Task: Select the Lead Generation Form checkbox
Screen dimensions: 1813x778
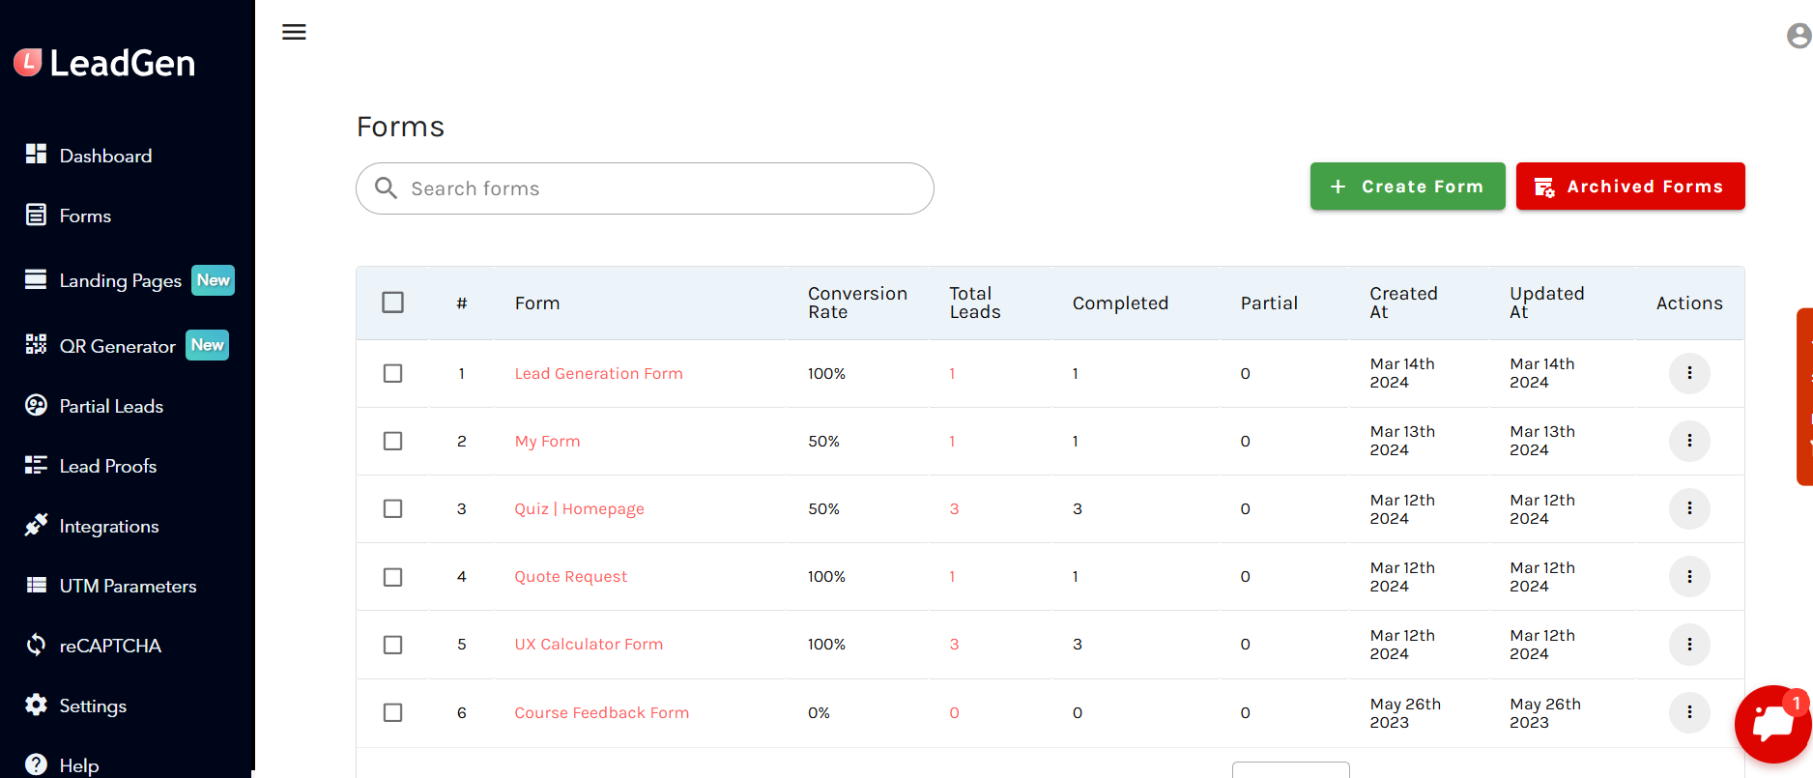Action: tap(392, 373)
